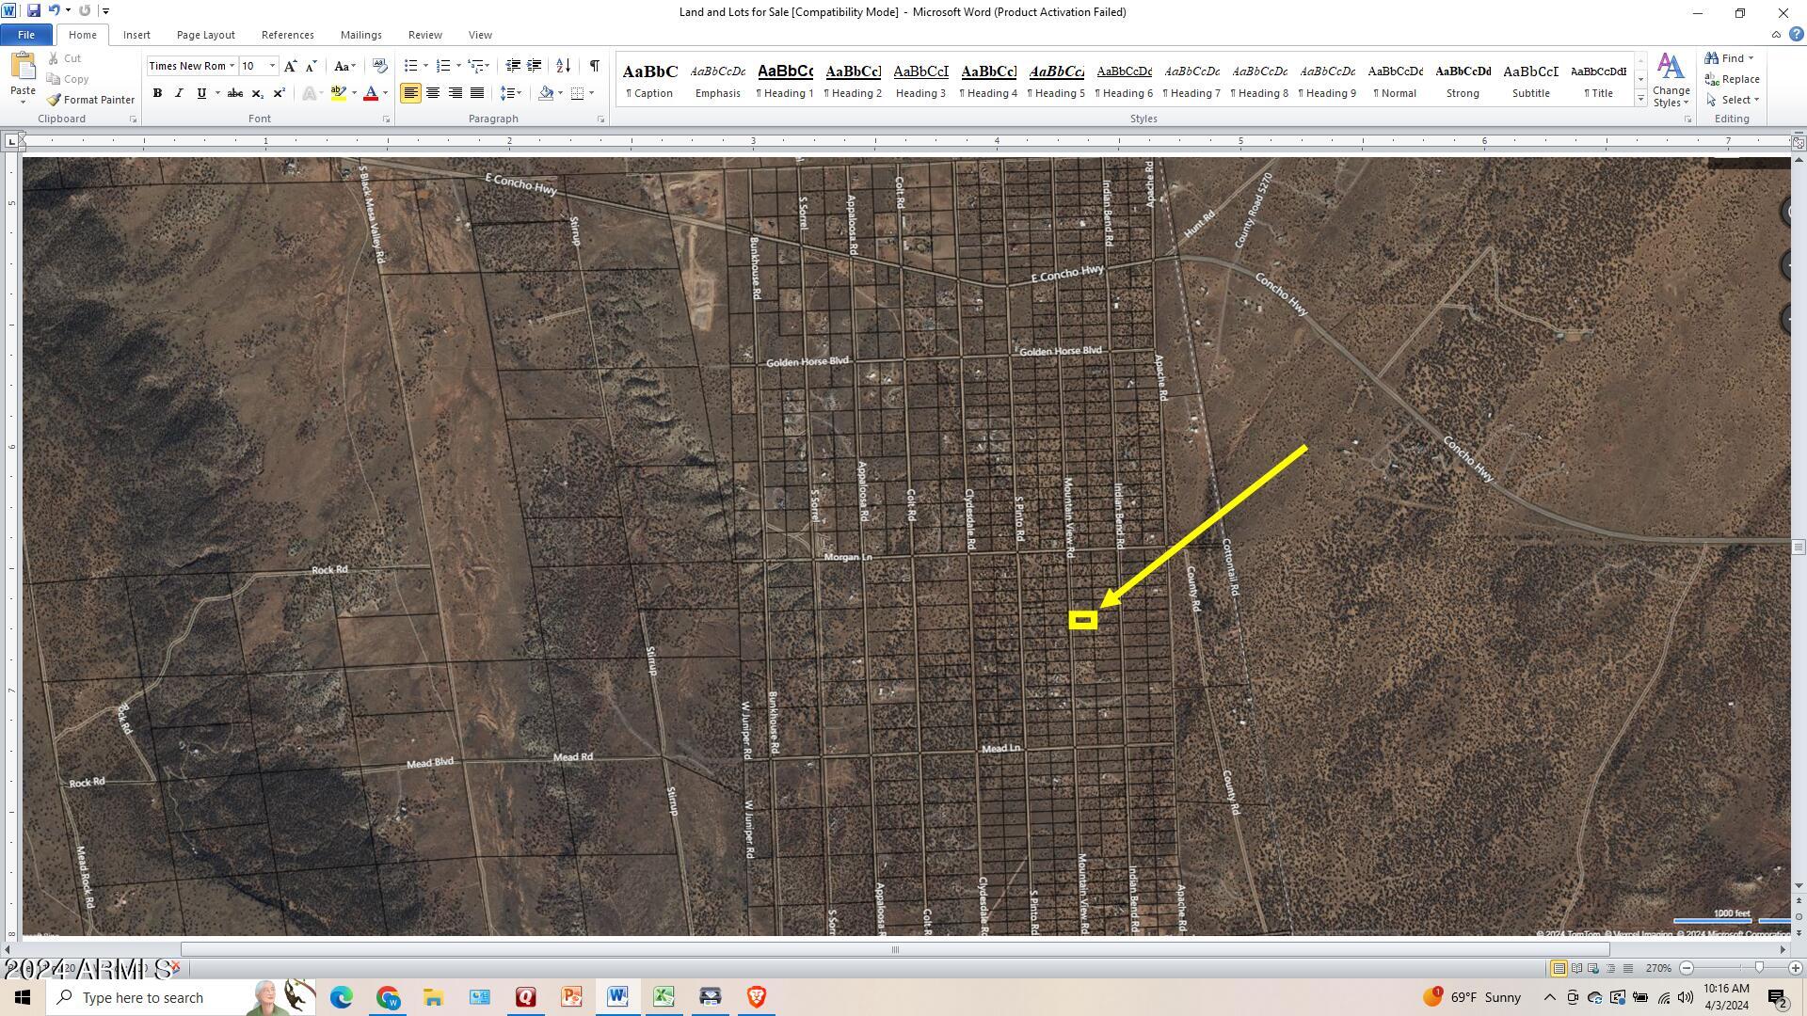Apply Strikethrough formatting
This screenshot has width=1807, height=1016.
(235, 93)
